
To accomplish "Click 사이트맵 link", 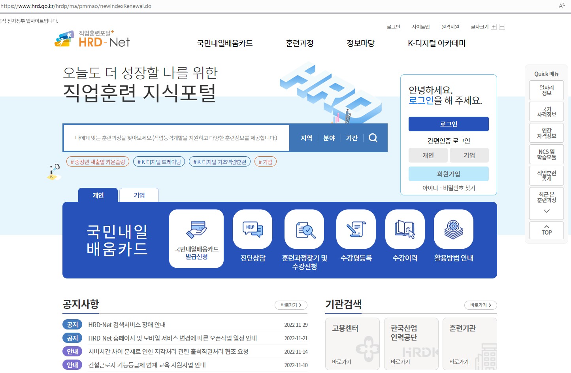I will point(420,27).
